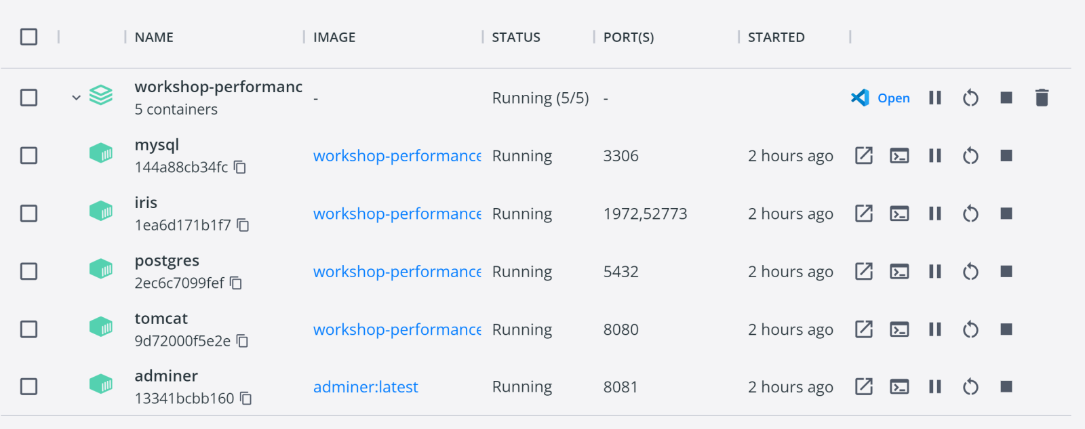This screenshot has height=429, width=1085.
Task: Collapse the workshop-performance container group
Action: click(76, 98)
